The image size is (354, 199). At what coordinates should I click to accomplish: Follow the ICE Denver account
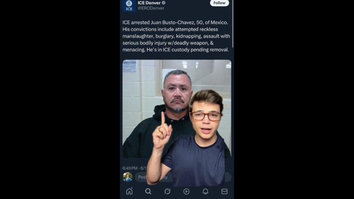[x=220, y=3]
